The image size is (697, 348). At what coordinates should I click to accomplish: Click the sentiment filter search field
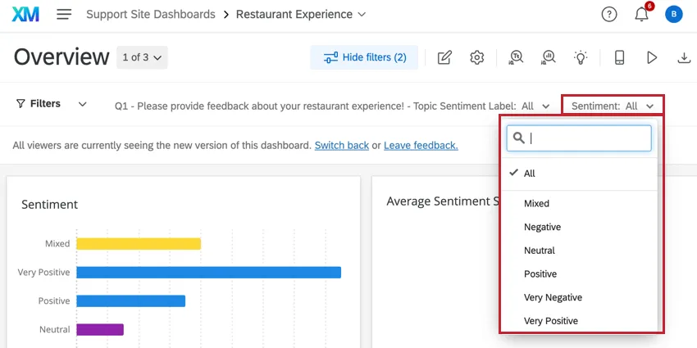[588, 138]
